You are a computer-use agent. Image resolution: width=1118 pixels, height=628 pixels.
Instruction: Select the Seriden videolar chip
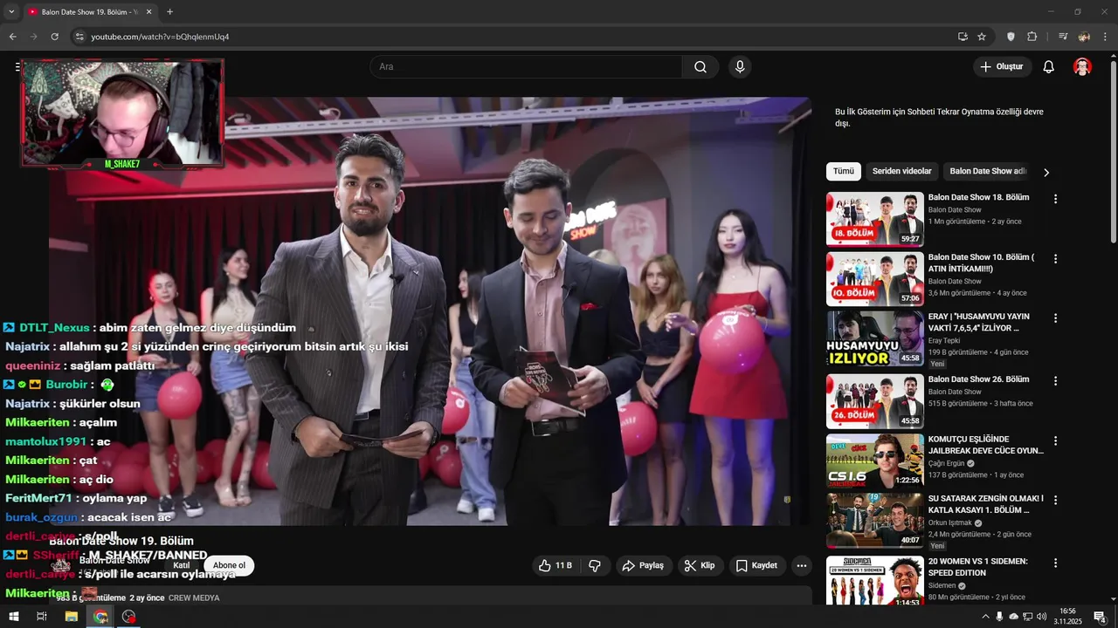(901, 172)
